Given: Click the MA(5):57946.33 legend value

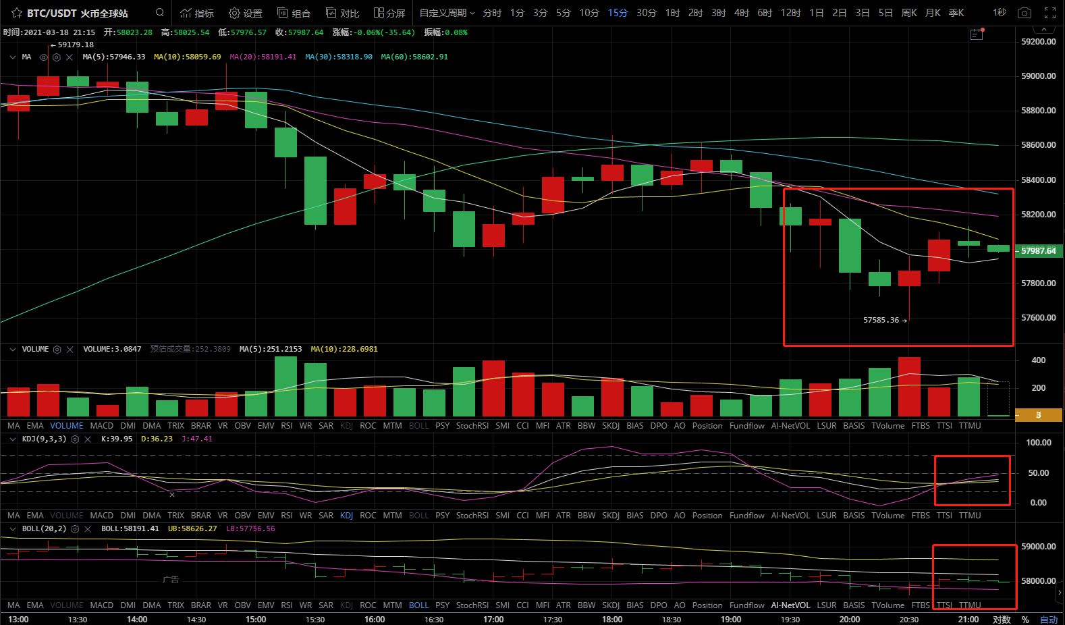Looking at the screenshot, I should click(x=114, y=57).
